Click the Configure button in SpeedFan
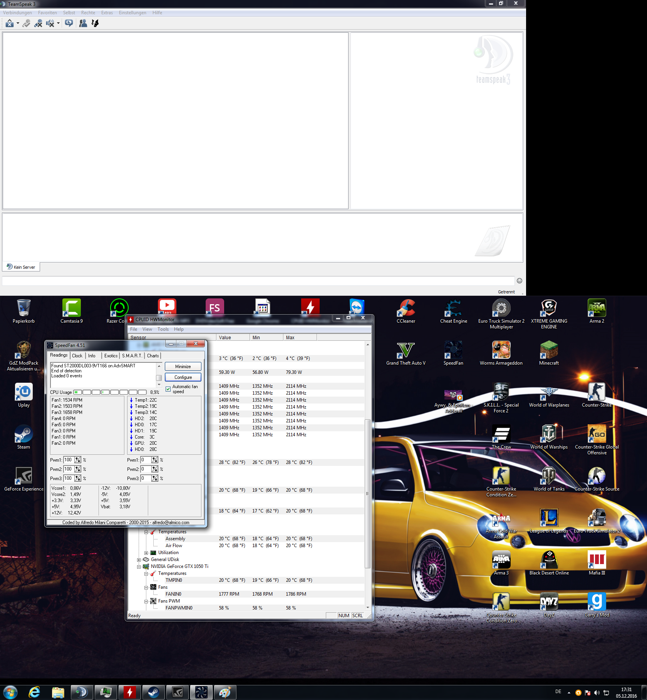 pos(183,377)
